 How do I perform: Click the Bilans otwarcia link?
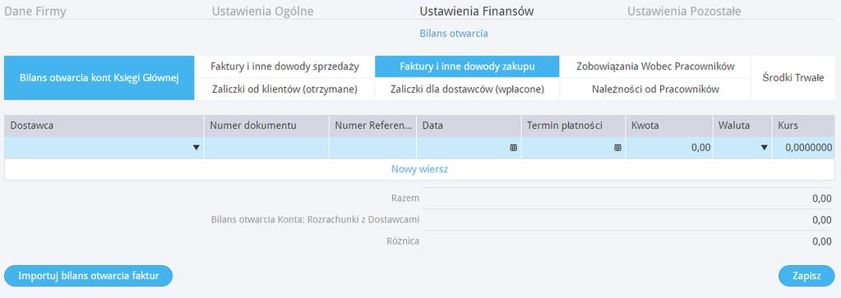[x=454, y=33]
